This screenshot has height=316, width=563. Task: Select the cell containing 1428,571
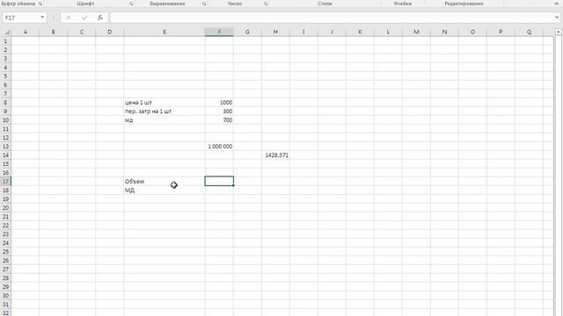click(x=275, y=155)
